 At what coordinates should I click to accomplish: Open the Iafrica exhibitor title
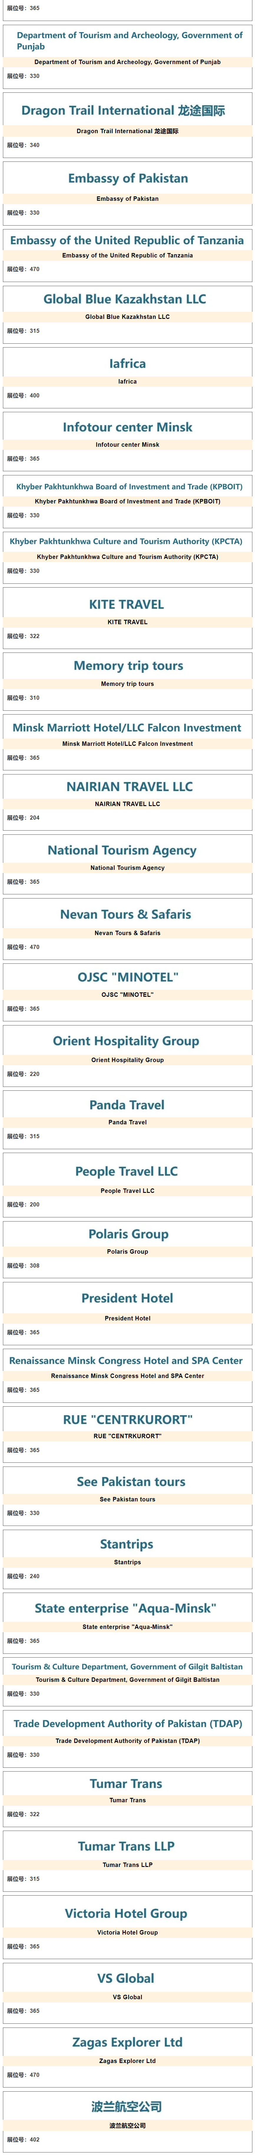coord(127,364)
